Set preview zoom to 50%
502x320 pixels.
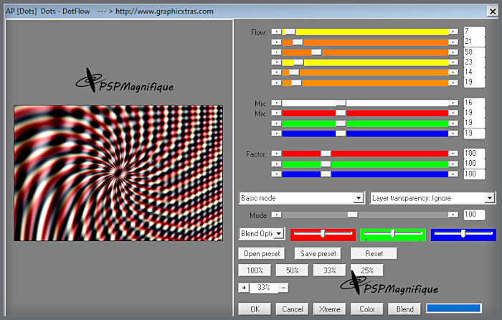tap(292, 270)
